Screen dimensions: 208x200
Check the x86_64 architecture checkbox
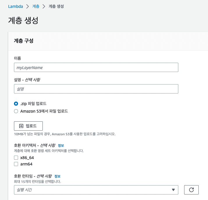pyautogui.click(x=16, y=158)
